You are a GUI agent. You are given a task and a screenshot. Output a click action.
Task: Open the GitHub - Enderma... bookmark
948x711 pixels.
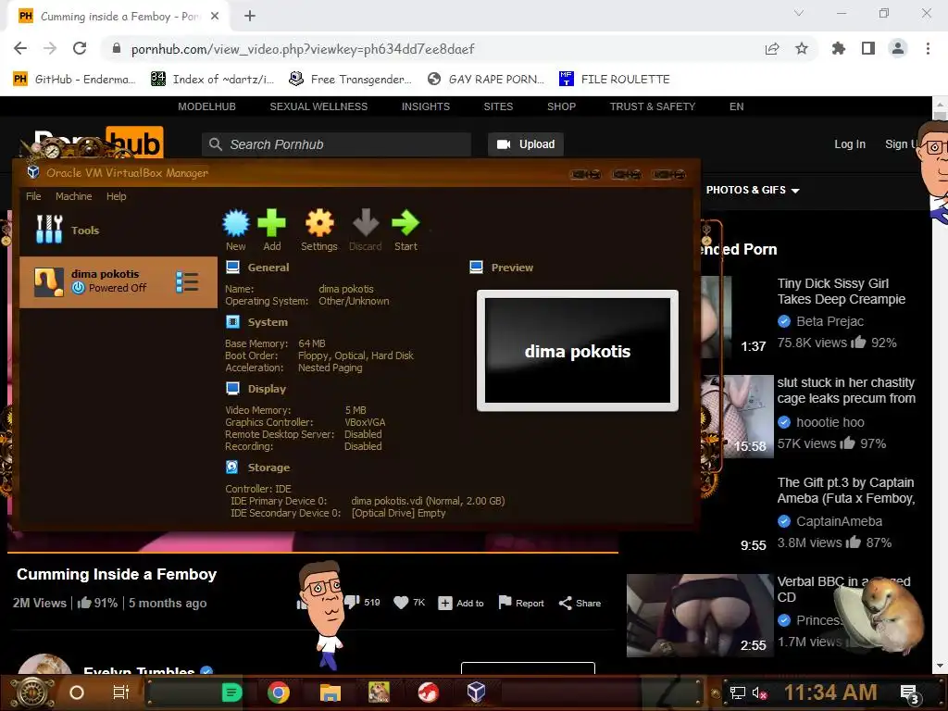click(x=74, y=80)
